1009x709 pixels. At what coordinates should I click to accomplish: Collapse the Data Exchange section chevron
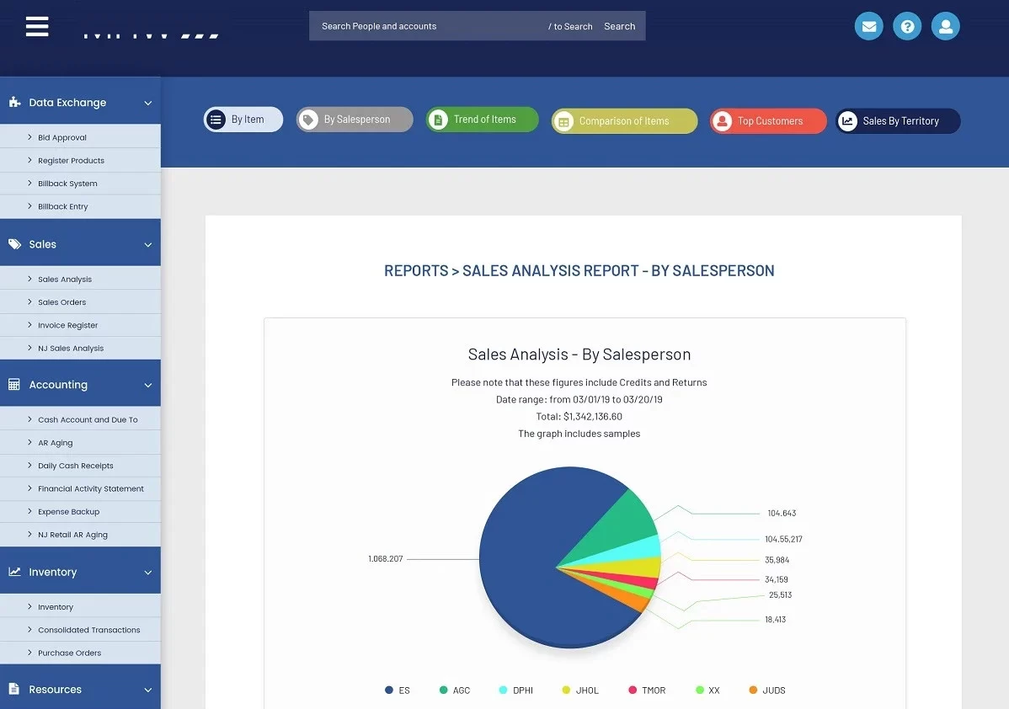148,103
